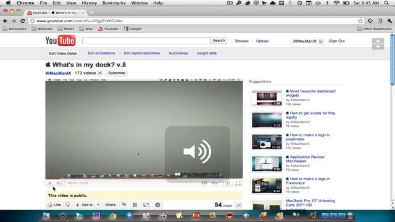Show video statistics icon next to 54 views

(238, 205)
